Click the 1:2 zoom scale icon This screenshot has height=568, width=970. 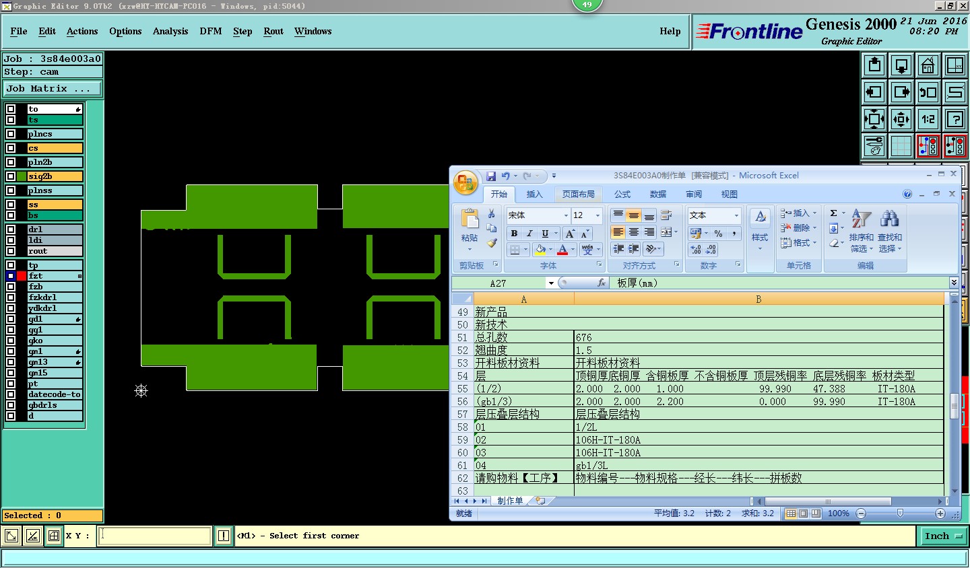click(x=928, y=119)
